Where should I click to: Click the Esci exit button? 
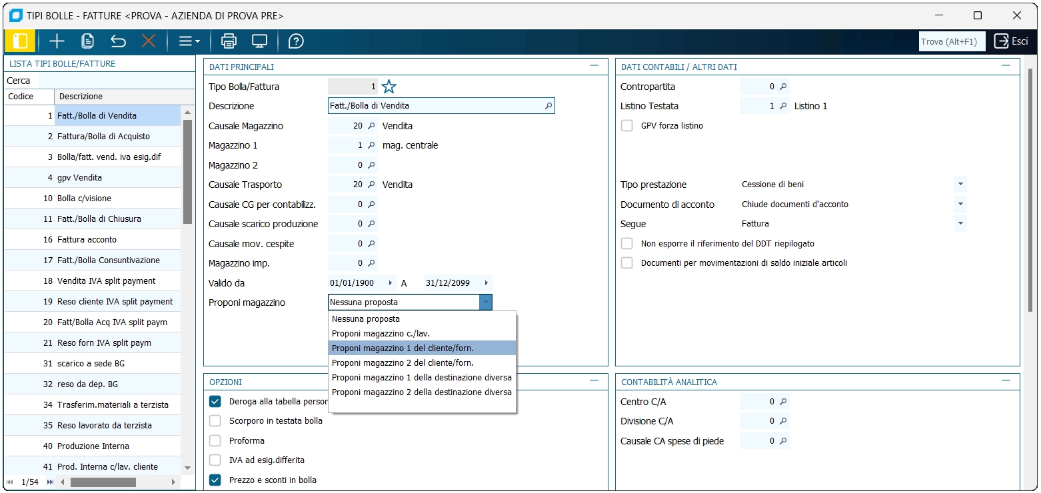(x=1011, y=41)
